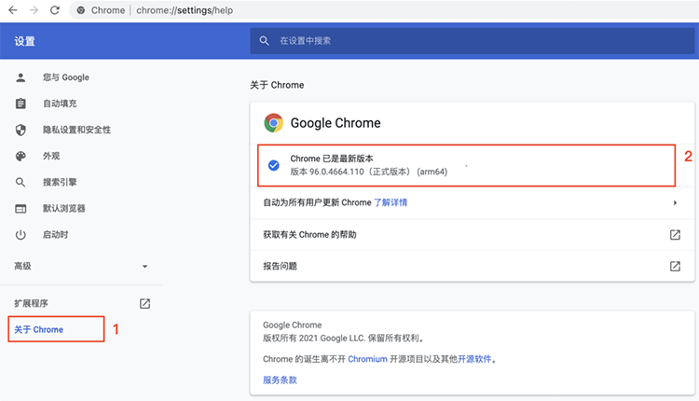Click the 关于 Chrome page heading
This screenshot has height=401, width=699.
(277, 85)
